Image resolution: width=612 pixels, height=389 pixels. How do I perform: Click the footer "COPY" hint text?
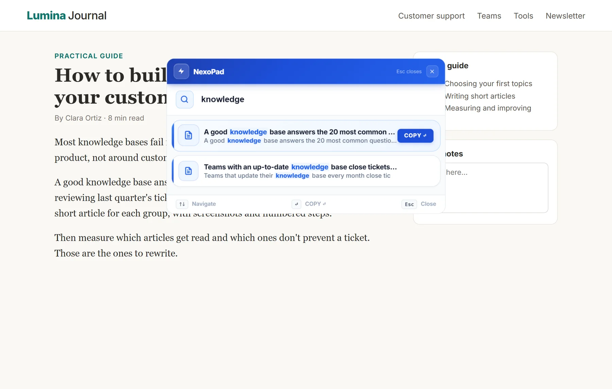click(315, 204)
